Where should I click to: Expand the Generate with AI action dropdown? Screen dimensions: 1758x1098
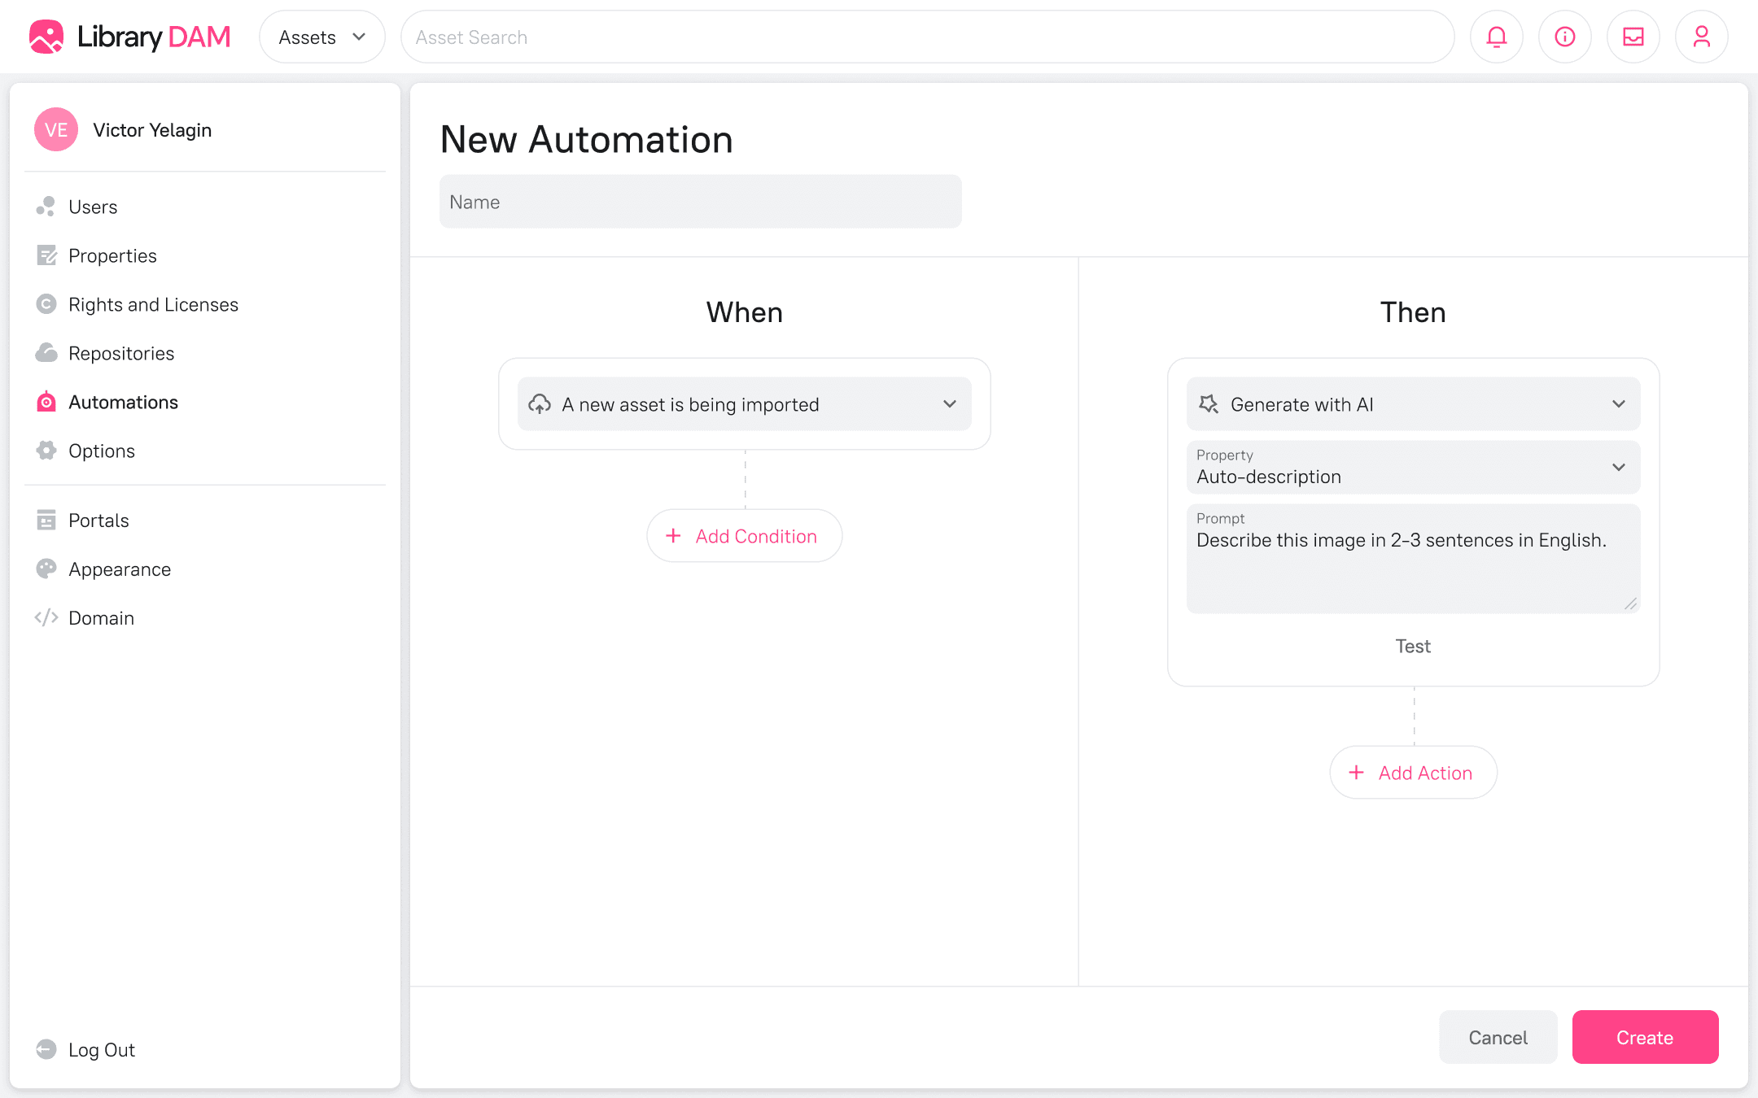(1413, 404)
